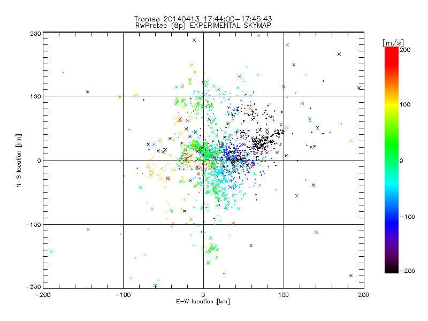Pick the black bottom end of the velocity colorbar

click(392, 269)
